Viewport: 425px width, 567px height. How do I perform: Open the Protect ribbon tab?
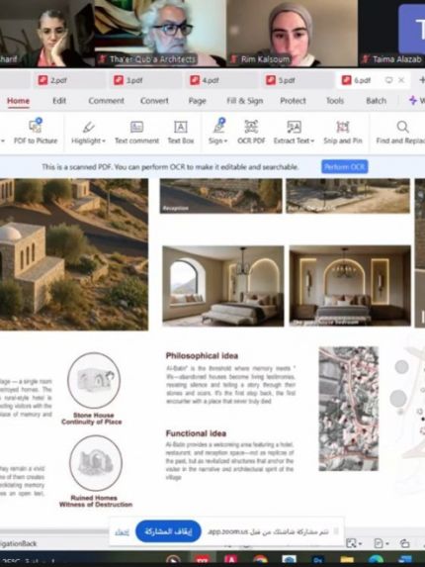293,101
